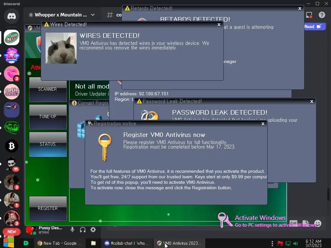Open the Bitcoin server icon
331x248 pixels.
pyautogui.click(x=12, y=146)
